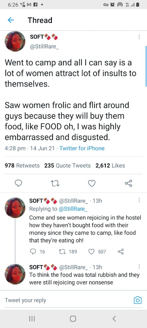
Task: View the 978 Retweets list
Action: (x=22, y=165)
